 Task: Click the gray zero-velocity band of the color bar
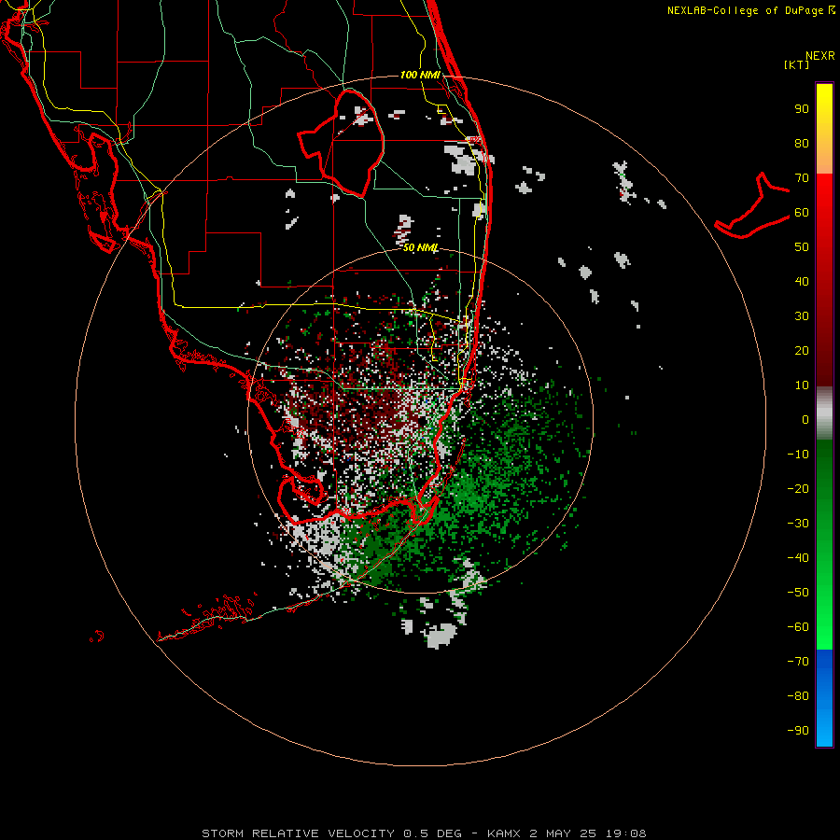pyautogui.click(x=824, y=413)
